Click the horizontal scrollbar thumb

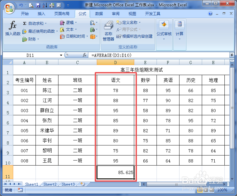click(176, 184)
